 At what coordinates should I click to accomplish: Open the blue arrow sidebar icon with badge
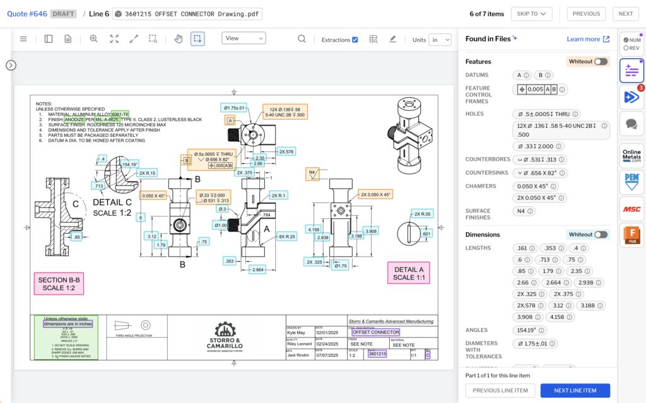click(631, 97)
